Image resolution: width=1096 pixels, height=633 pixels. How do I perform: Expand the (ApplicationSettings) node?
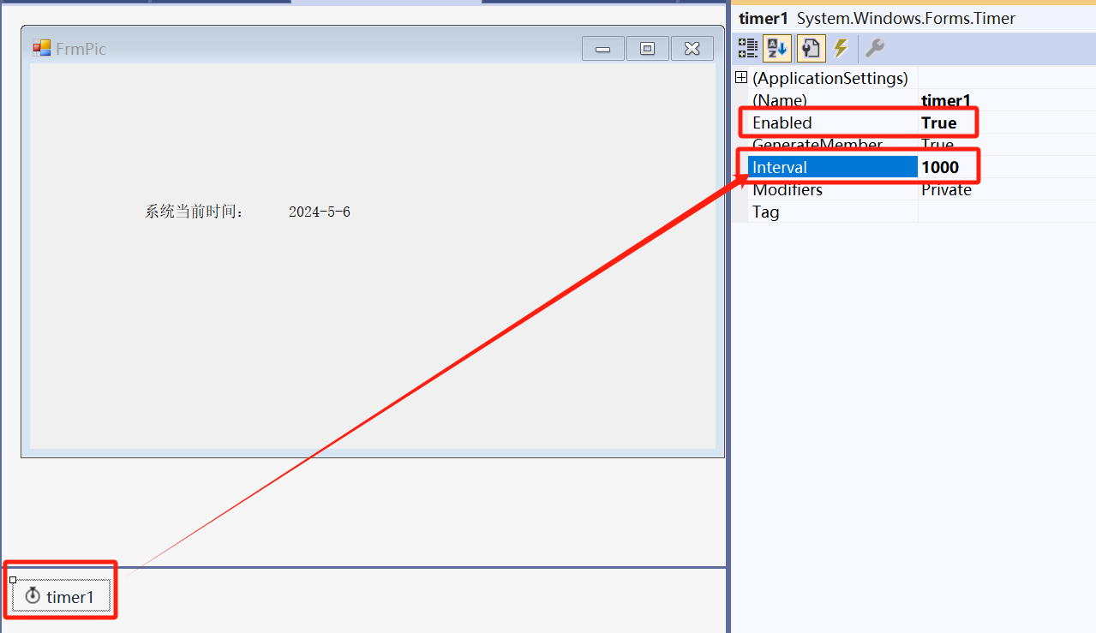[x=741, y=78]
